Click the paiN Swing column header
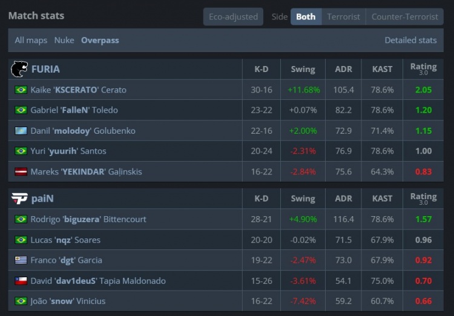This screenshot has width=454, height=316. pyautogui.click(x=303, y=199)
